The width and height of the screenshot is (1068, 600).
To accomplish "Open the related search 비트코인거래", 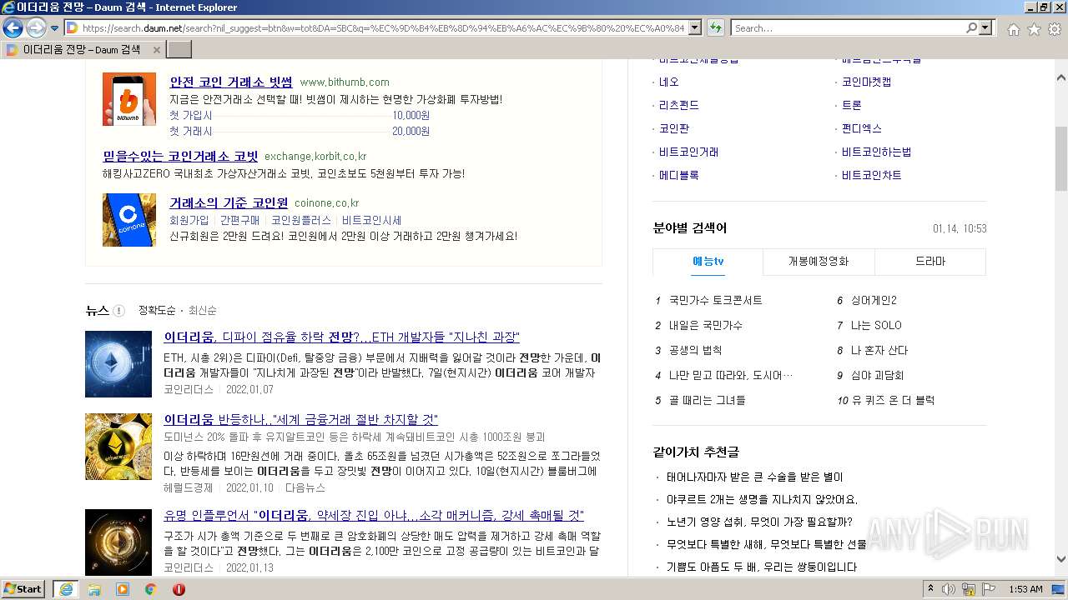I will pyautogui.click(x=689, y=152).
